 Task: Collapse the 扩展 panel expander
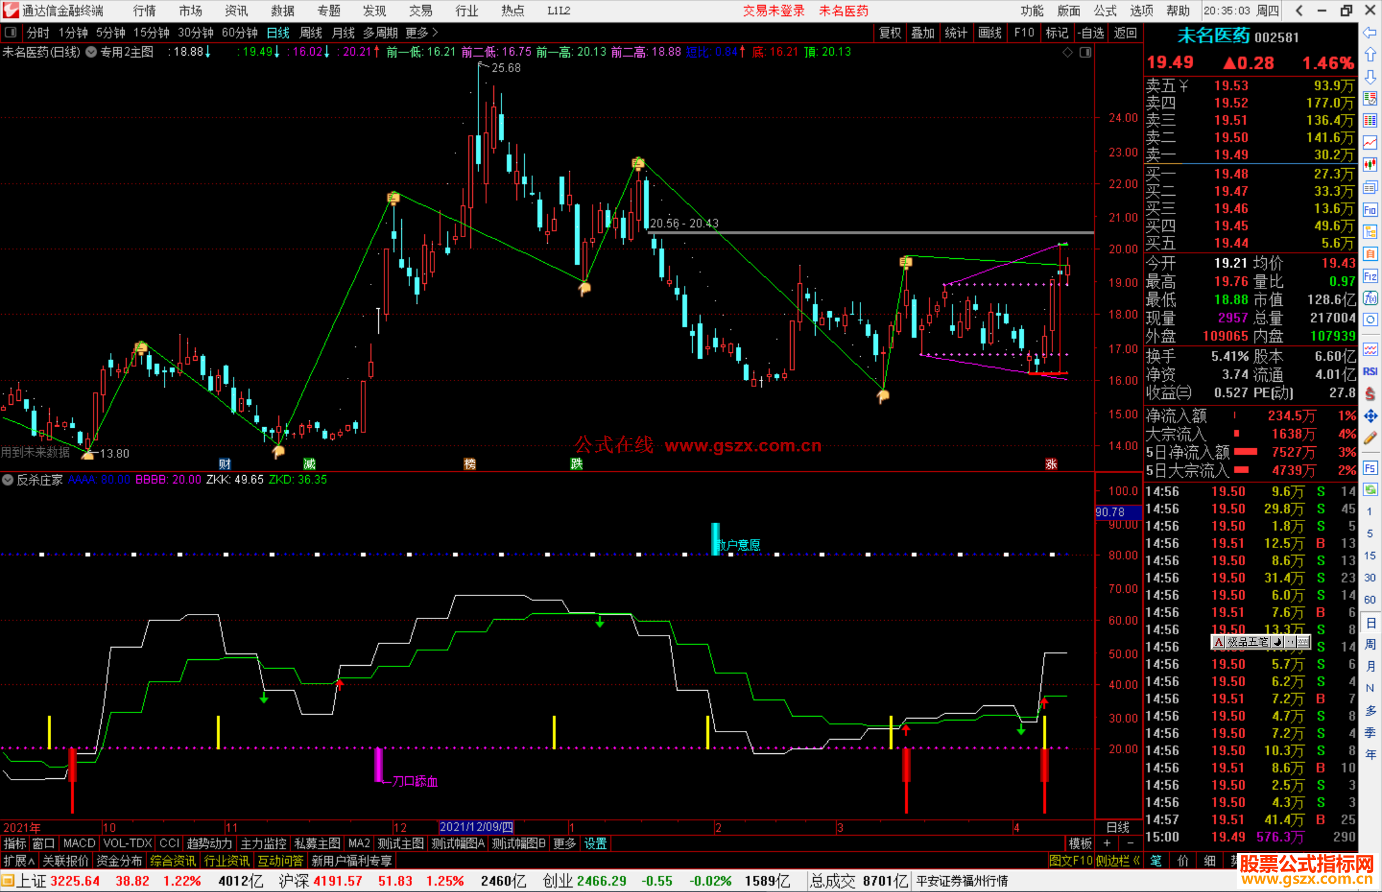click(x=19, y=861)
